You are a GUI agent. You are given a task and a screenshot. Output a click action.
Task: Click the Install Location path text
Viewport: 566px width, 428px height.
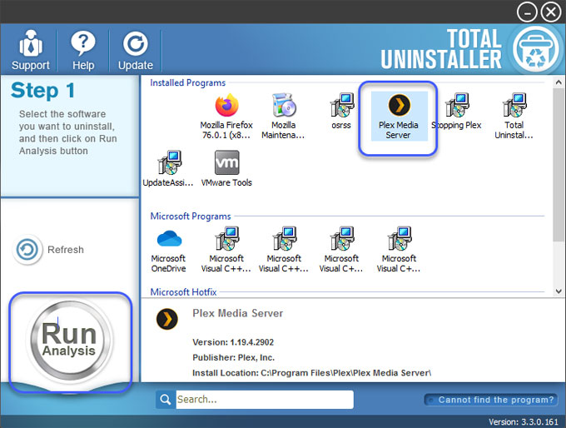click(312, 373)
